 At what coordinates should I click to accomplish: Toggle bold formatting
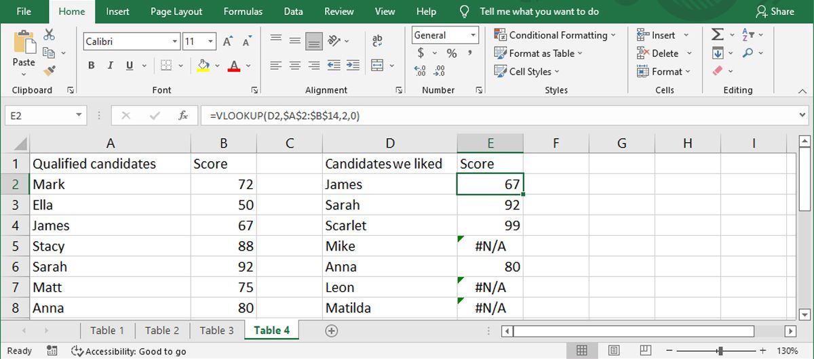[92, 66]
